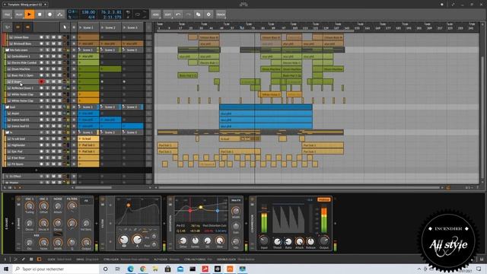
Task: Click the orange button in the Compressor header
Action: coord(323,199)
